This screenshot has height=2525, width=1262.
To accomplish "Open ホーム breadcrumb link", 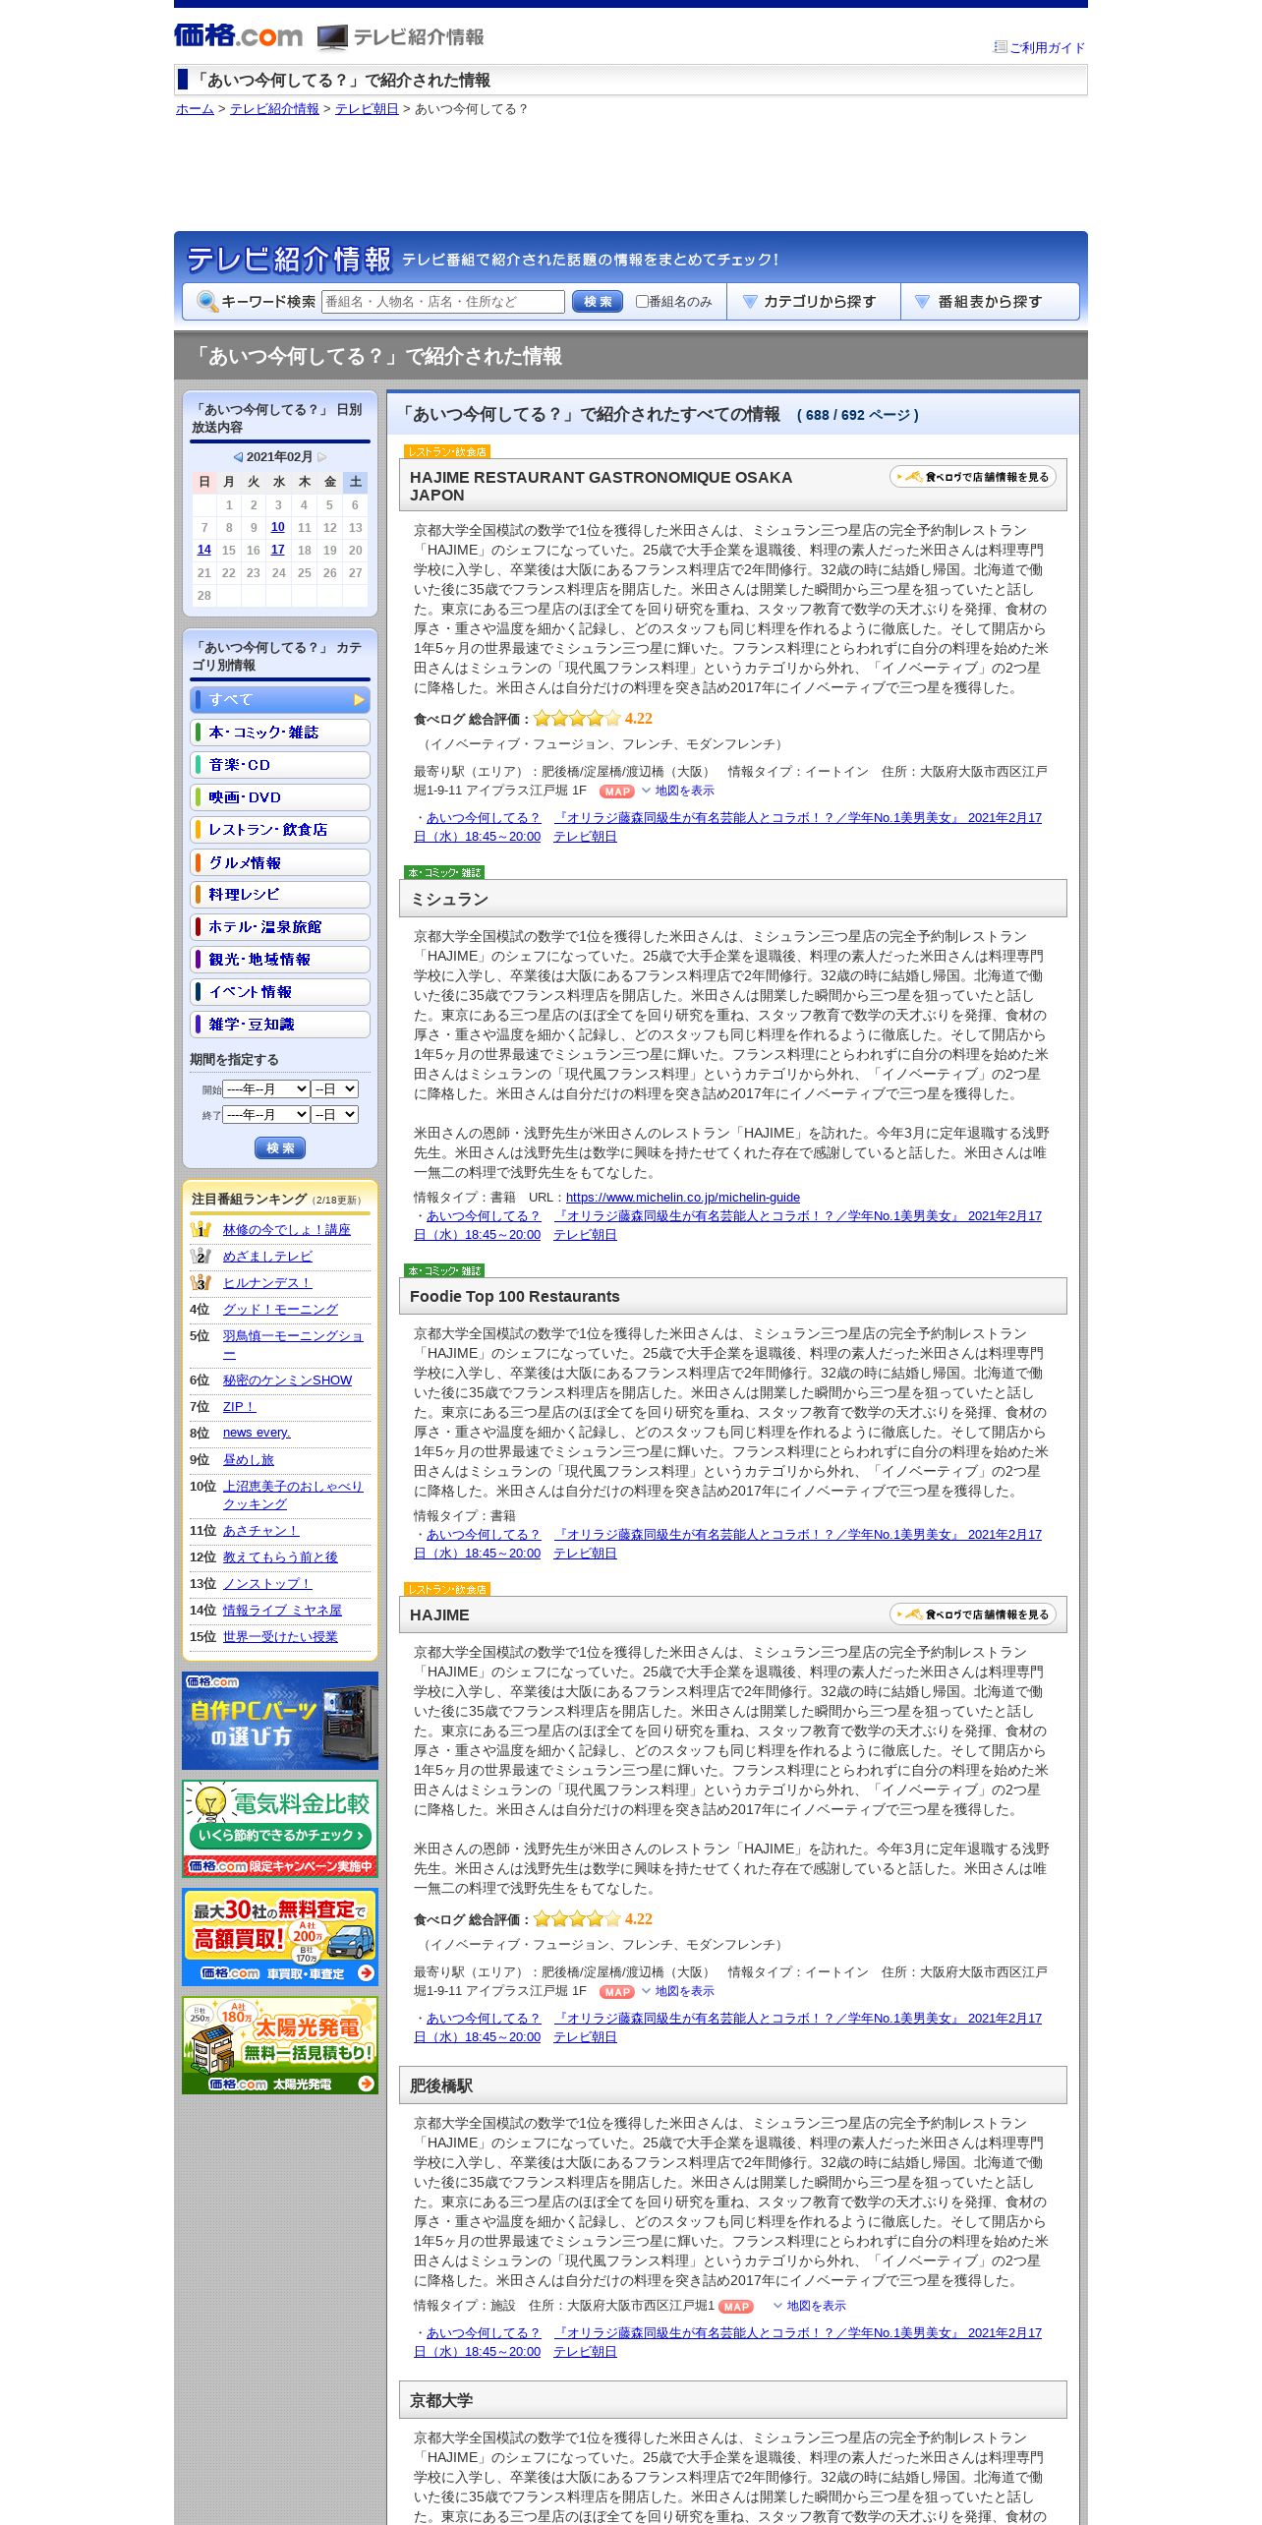I will click(x=195, y=109).
